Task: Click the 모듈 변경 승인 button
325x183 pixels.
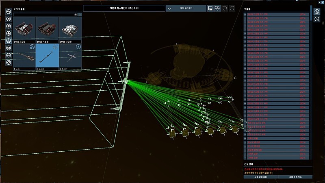Action: (x=260, y=177)
